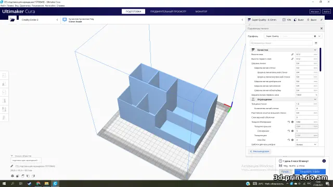The width and height of the screenshot is (333, 187).
Task: Open File Explorer from the taskbar
Action: tap(46, 183)
